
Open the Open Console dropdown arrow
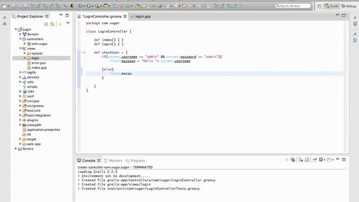(333, 160)
